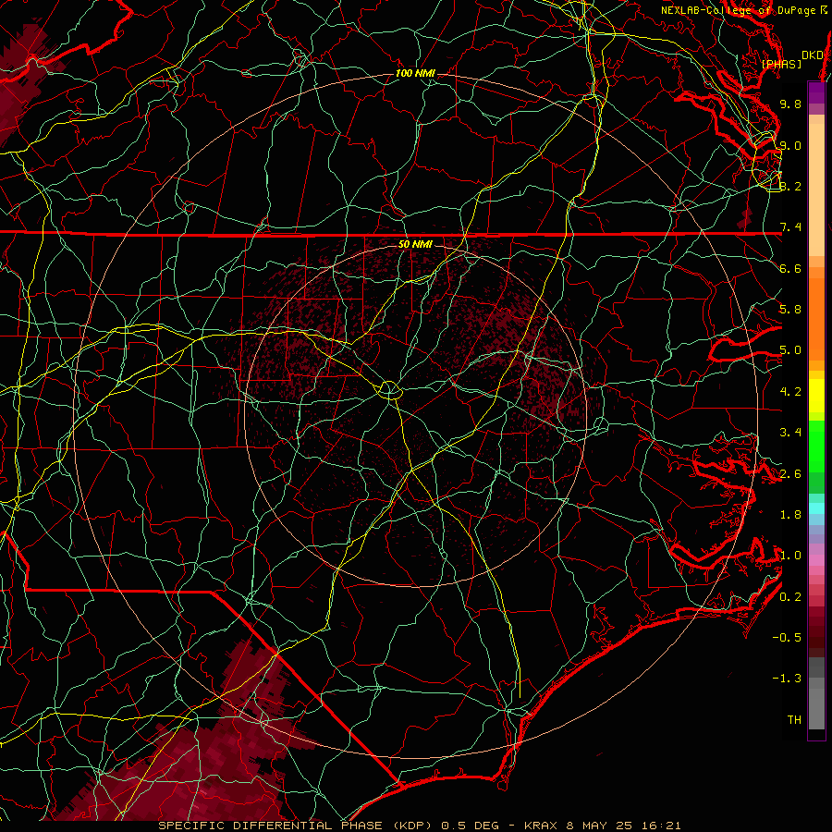This screenshot has width=832, height=832.
Task: Click the 5.8 value on color scale
Action: coord(790,310)
